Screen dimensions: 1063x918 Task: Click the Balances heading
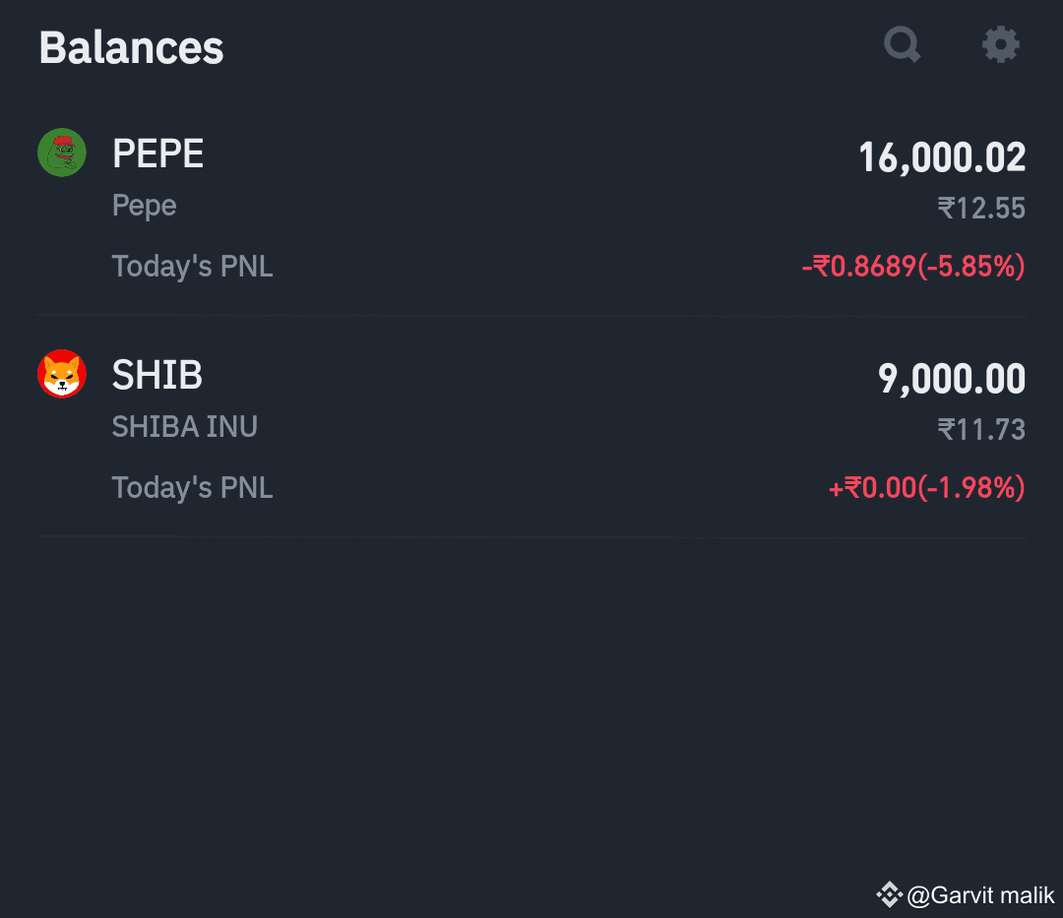pos(131,47)
